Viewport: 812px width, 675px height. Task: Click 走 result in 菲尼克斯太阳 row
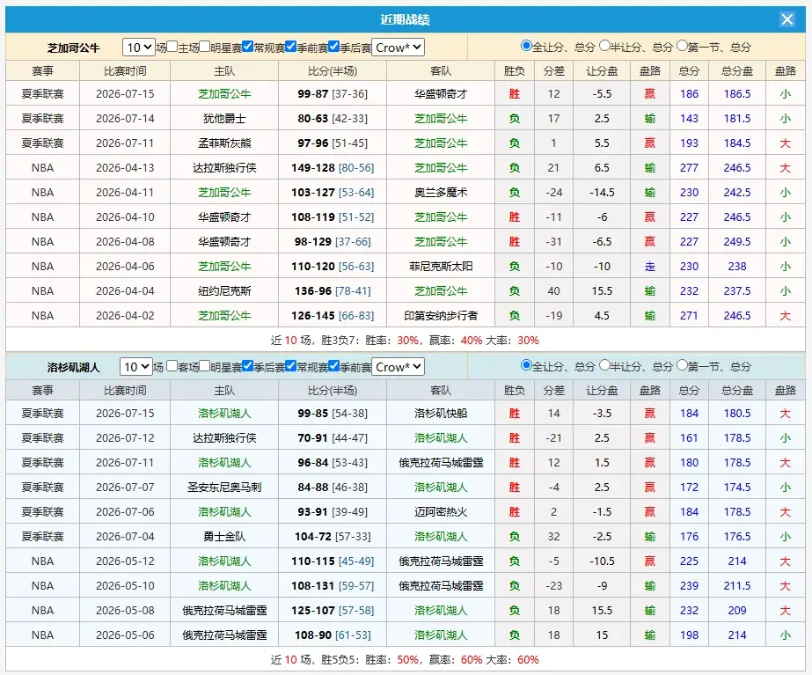pyautogui.click(x=649, y=267)
